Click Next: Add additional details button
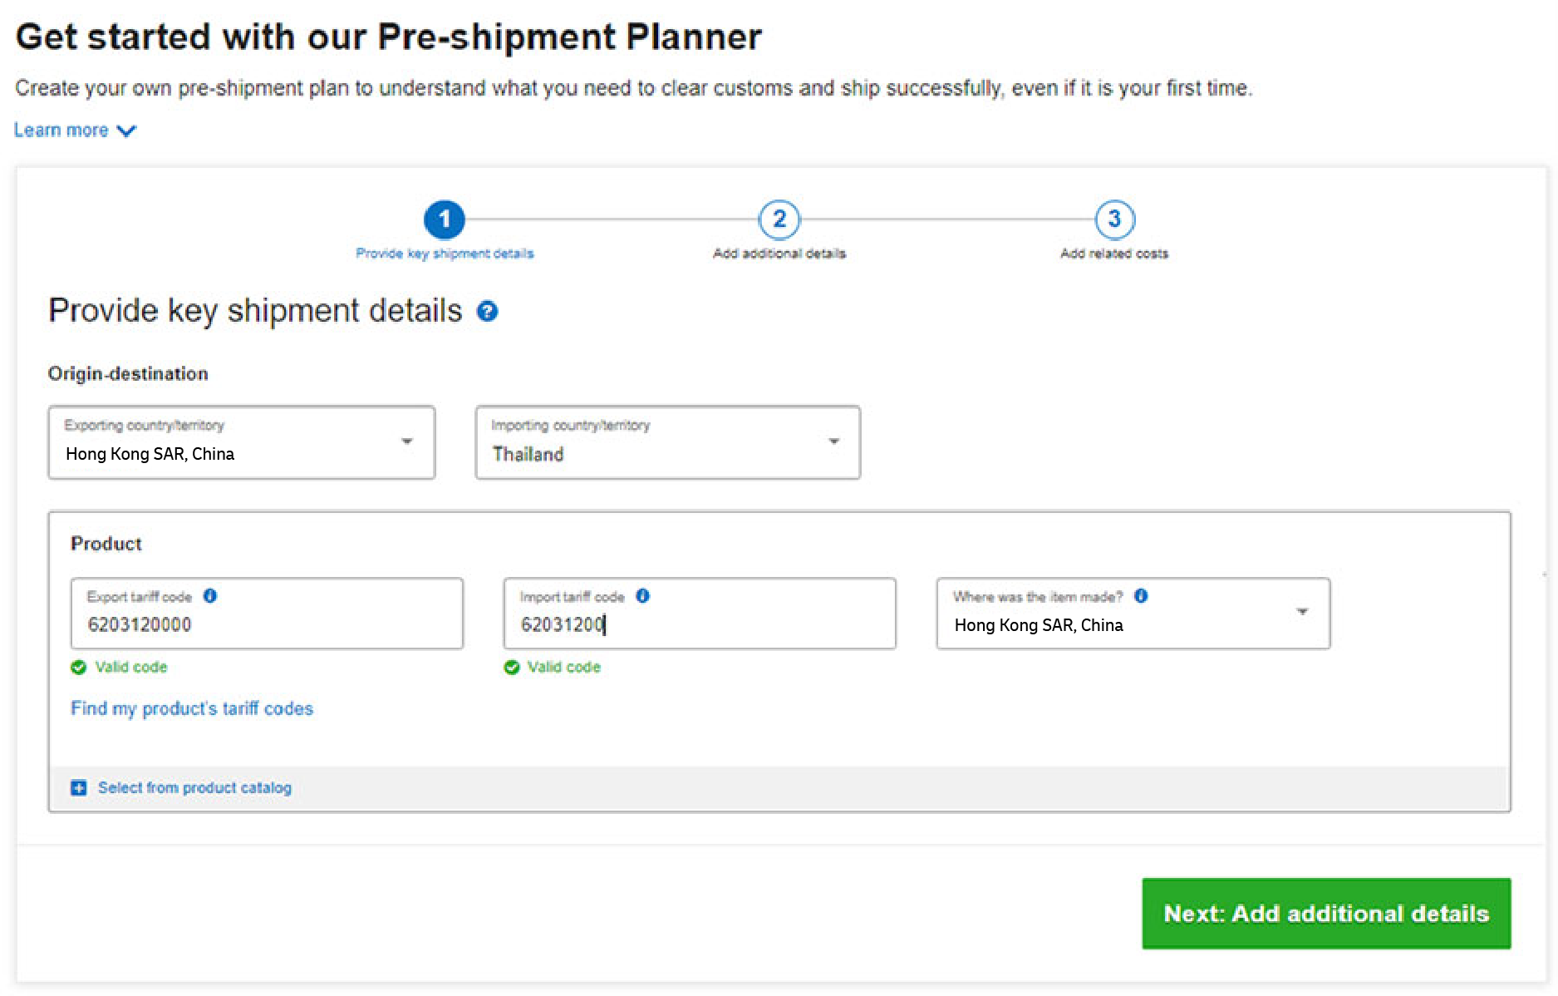This screenshot has width=1558, height=996. click(x=1326, y=914)
